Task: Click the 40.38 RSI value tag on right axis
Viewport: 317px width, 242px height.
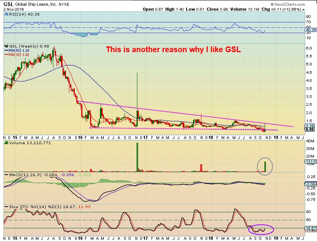Action: tap(311, 30)
